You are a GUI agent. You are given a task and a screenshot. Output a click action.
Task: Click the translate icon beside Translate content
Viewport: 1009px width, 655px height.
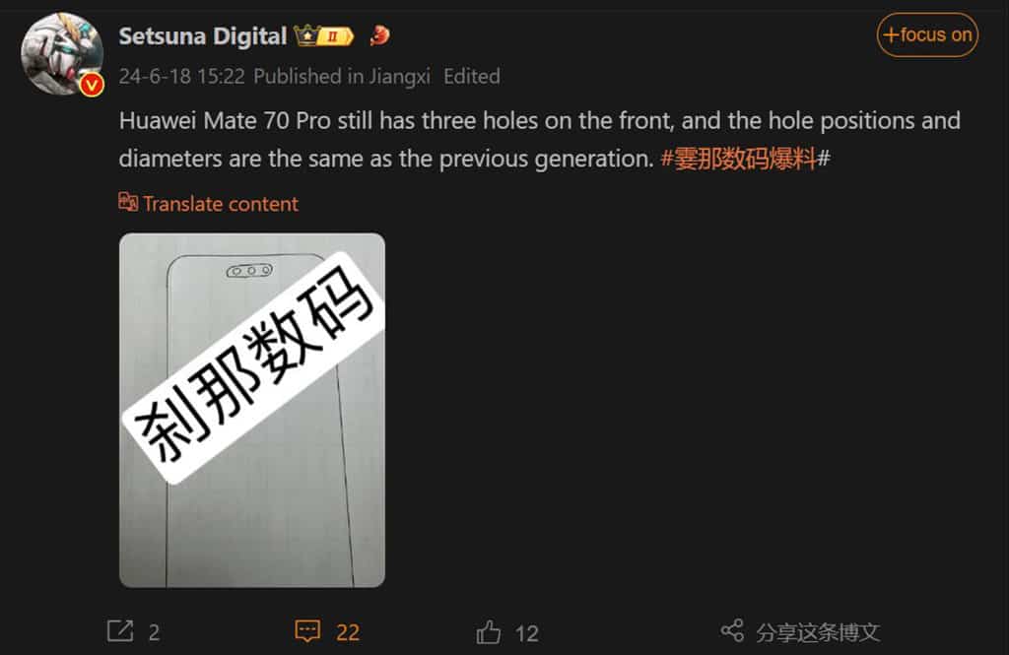pos(128,202)
